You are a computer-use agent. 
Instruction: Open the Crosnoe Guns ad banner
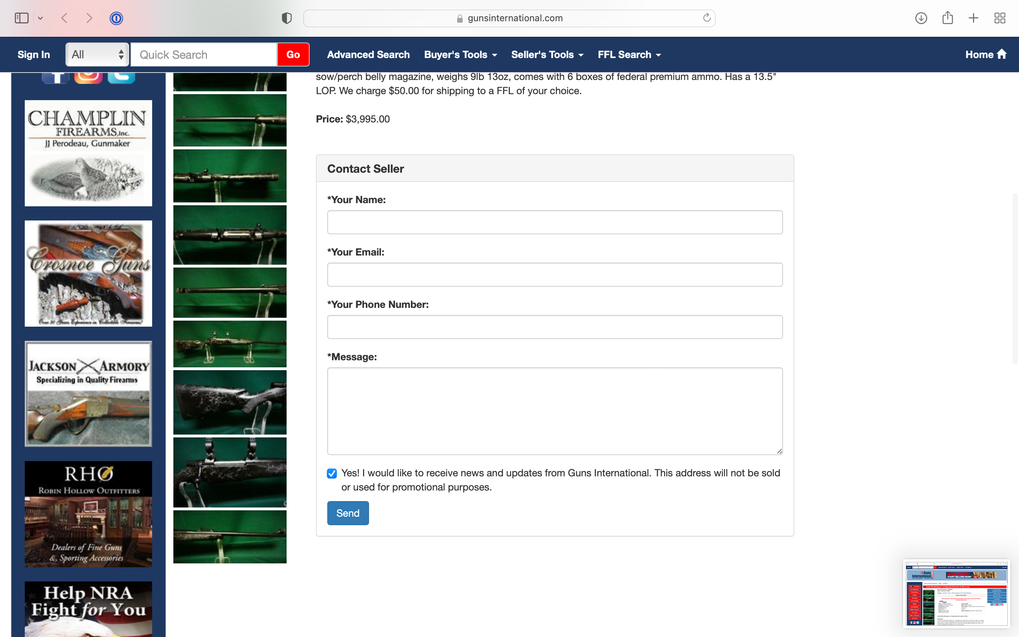[x=88, y=274]
